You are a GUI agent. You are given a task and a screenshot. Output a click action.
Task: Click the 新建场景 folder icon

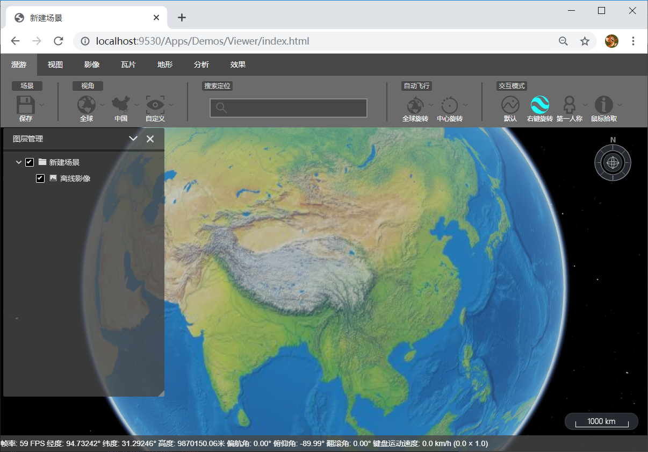coord(42,162)
